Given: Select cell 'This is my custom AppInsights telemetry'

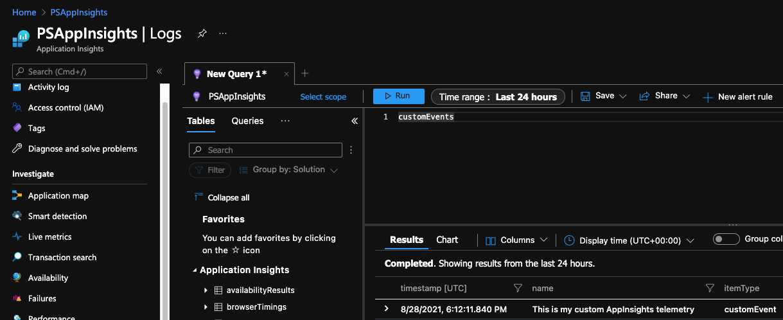Looking at the screenshot, I should coord(613,309).
